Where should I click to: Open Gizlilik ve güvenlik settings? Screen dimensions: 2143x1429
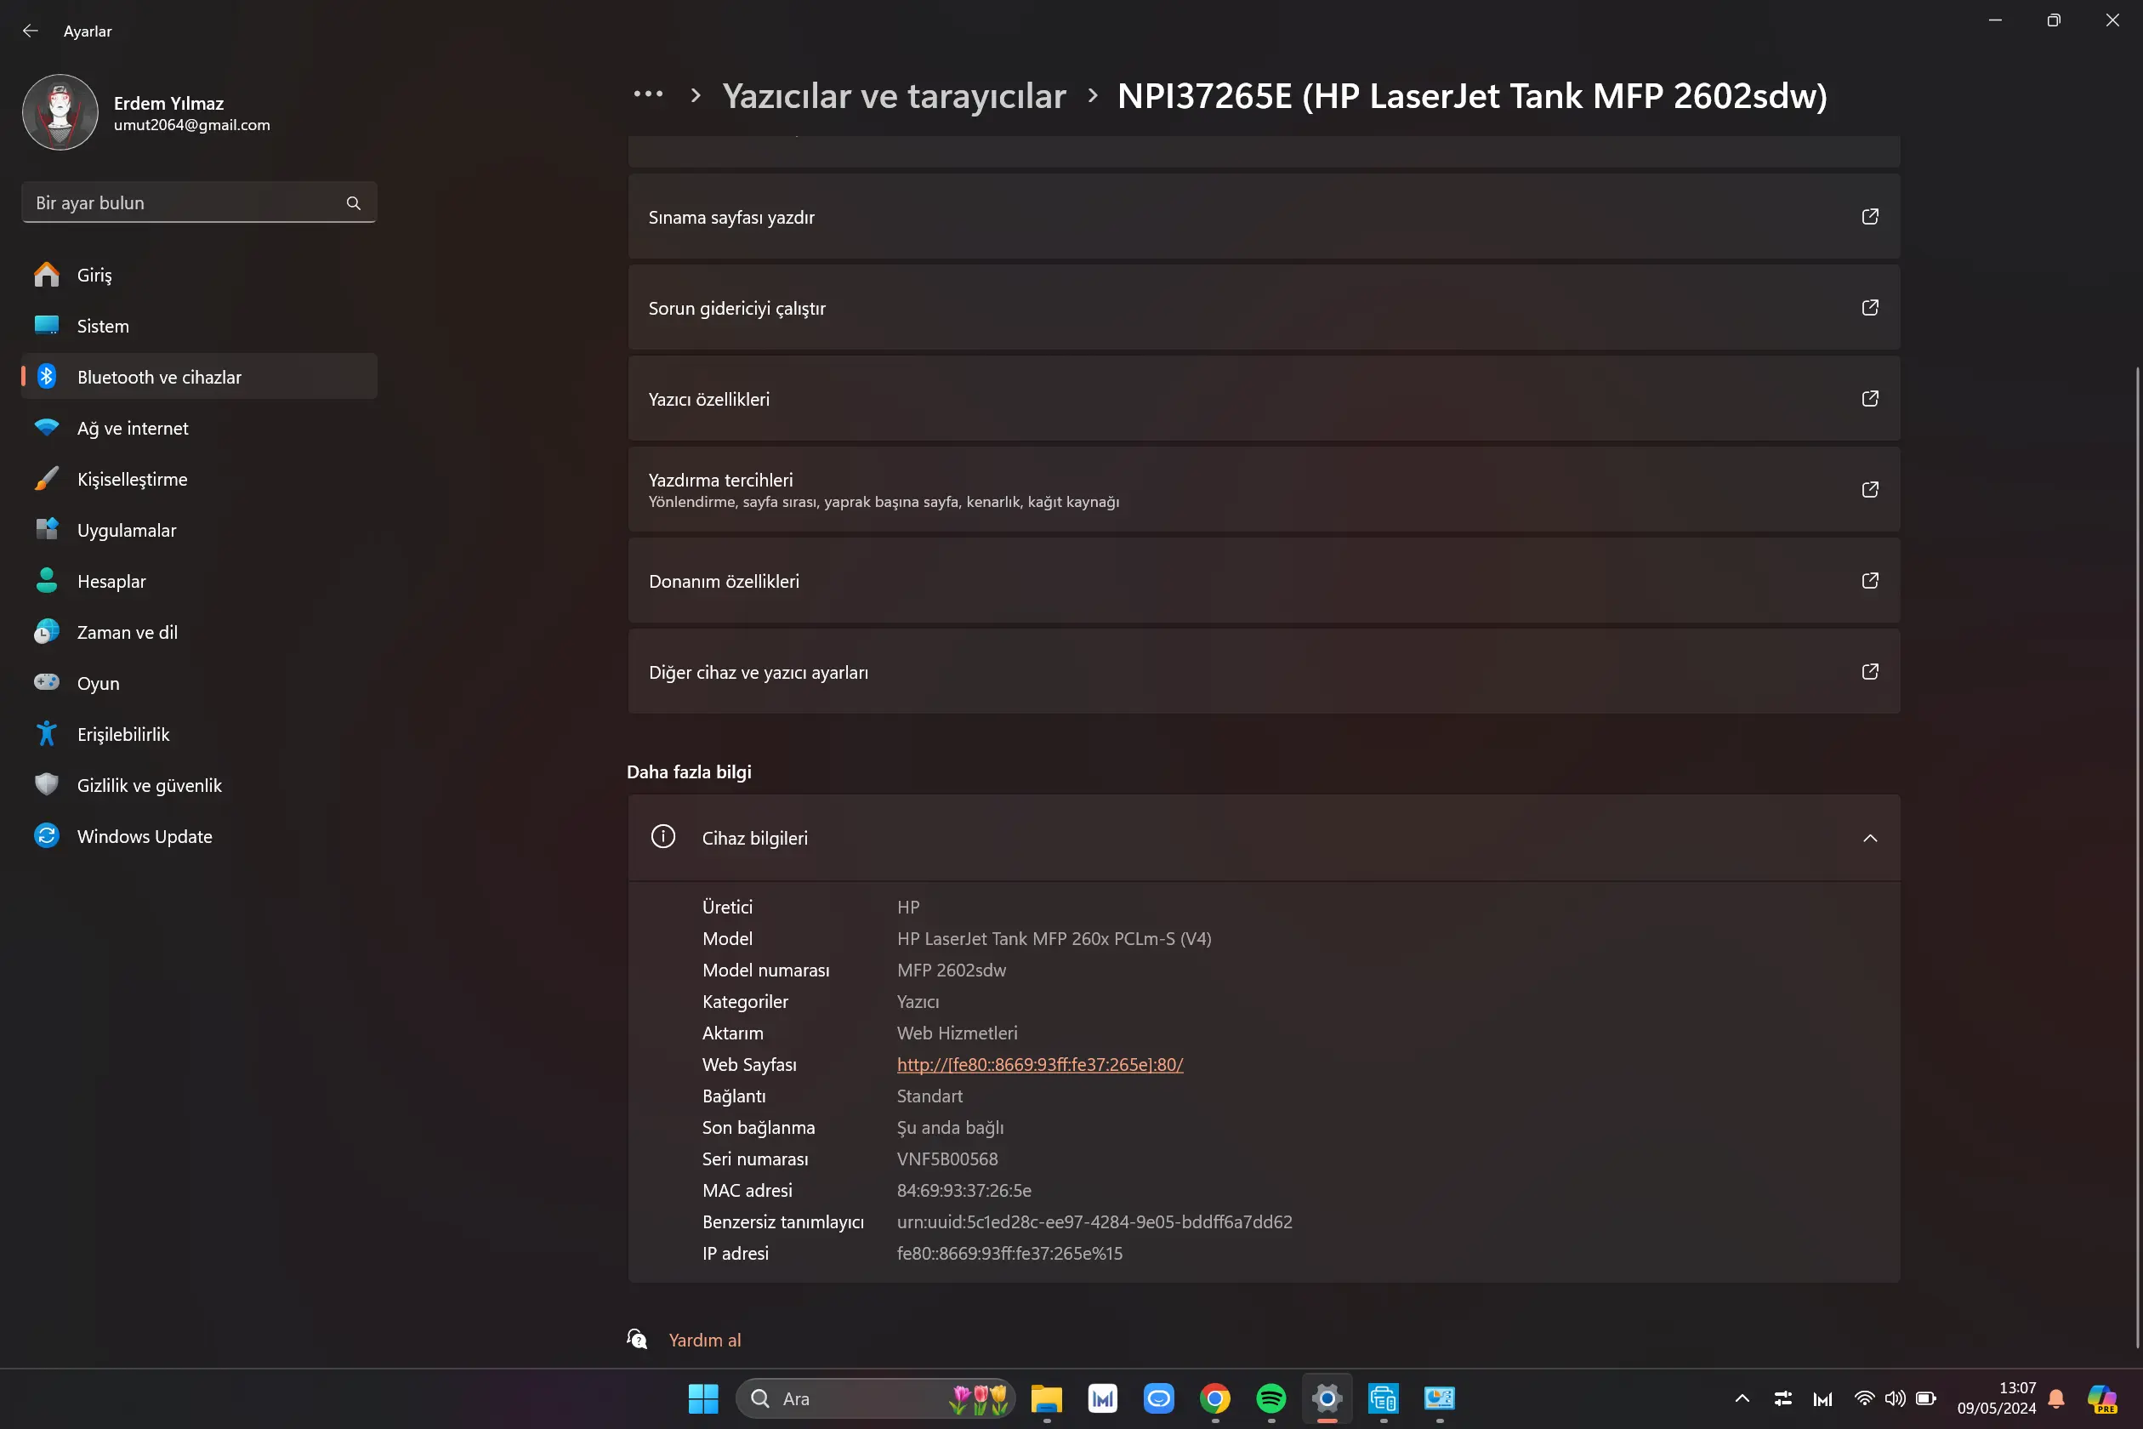200,784
